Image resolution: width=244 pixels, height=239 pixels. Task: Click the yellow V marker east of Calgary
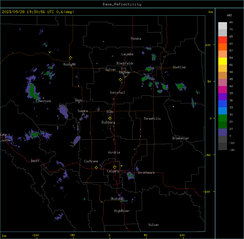(121, 166)
